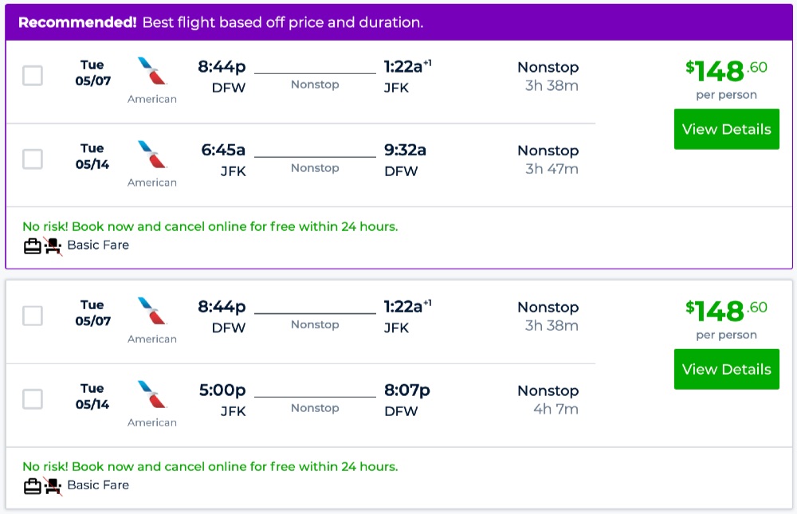Click American logo on 5:00p return flight
797x514 pixels.
coord(151,394)
